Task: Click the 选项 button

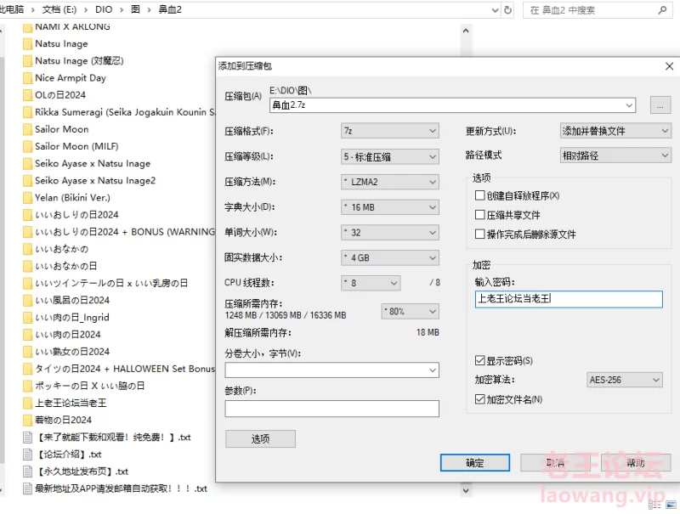Action: tap(260, 438)
